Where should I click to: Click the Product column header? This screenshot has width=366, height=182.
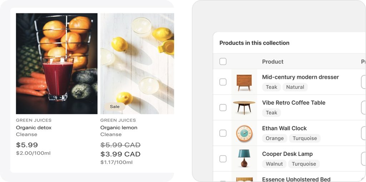pyautogui.click(x=273, y=62)
